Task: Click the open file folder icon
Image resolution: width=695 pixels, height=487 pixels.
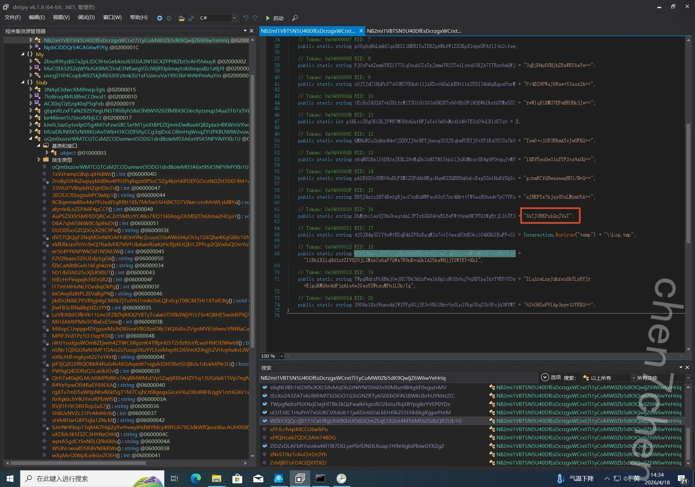Action: pyautogui.click(x=181, y=18)
